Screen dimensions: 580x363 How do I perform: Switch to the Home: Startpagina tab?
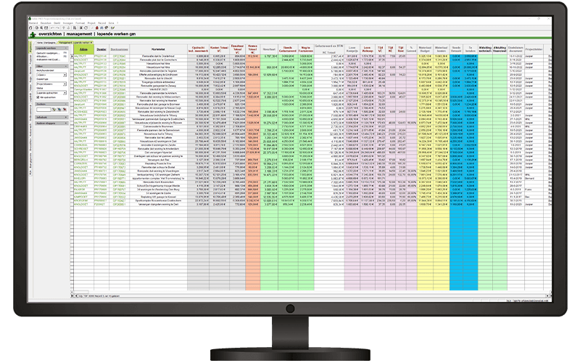point(46,43)
